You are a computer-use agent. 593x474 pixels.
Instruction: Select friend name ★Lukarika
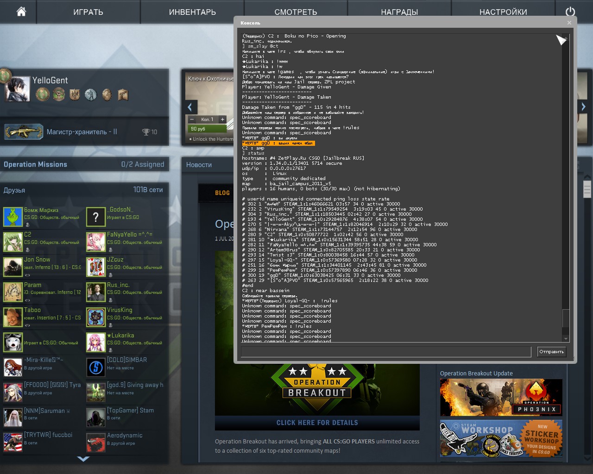120,335
